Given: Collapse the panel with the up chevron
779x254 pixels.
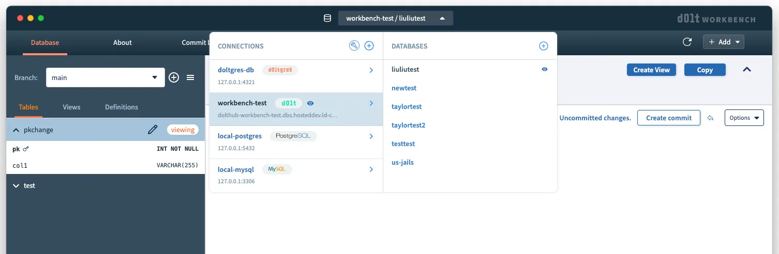Looking at the screenshot, I should pos(747,70).
